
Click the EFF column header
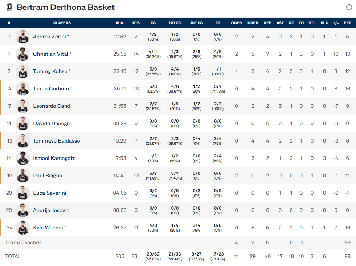(x=347, y=23)
